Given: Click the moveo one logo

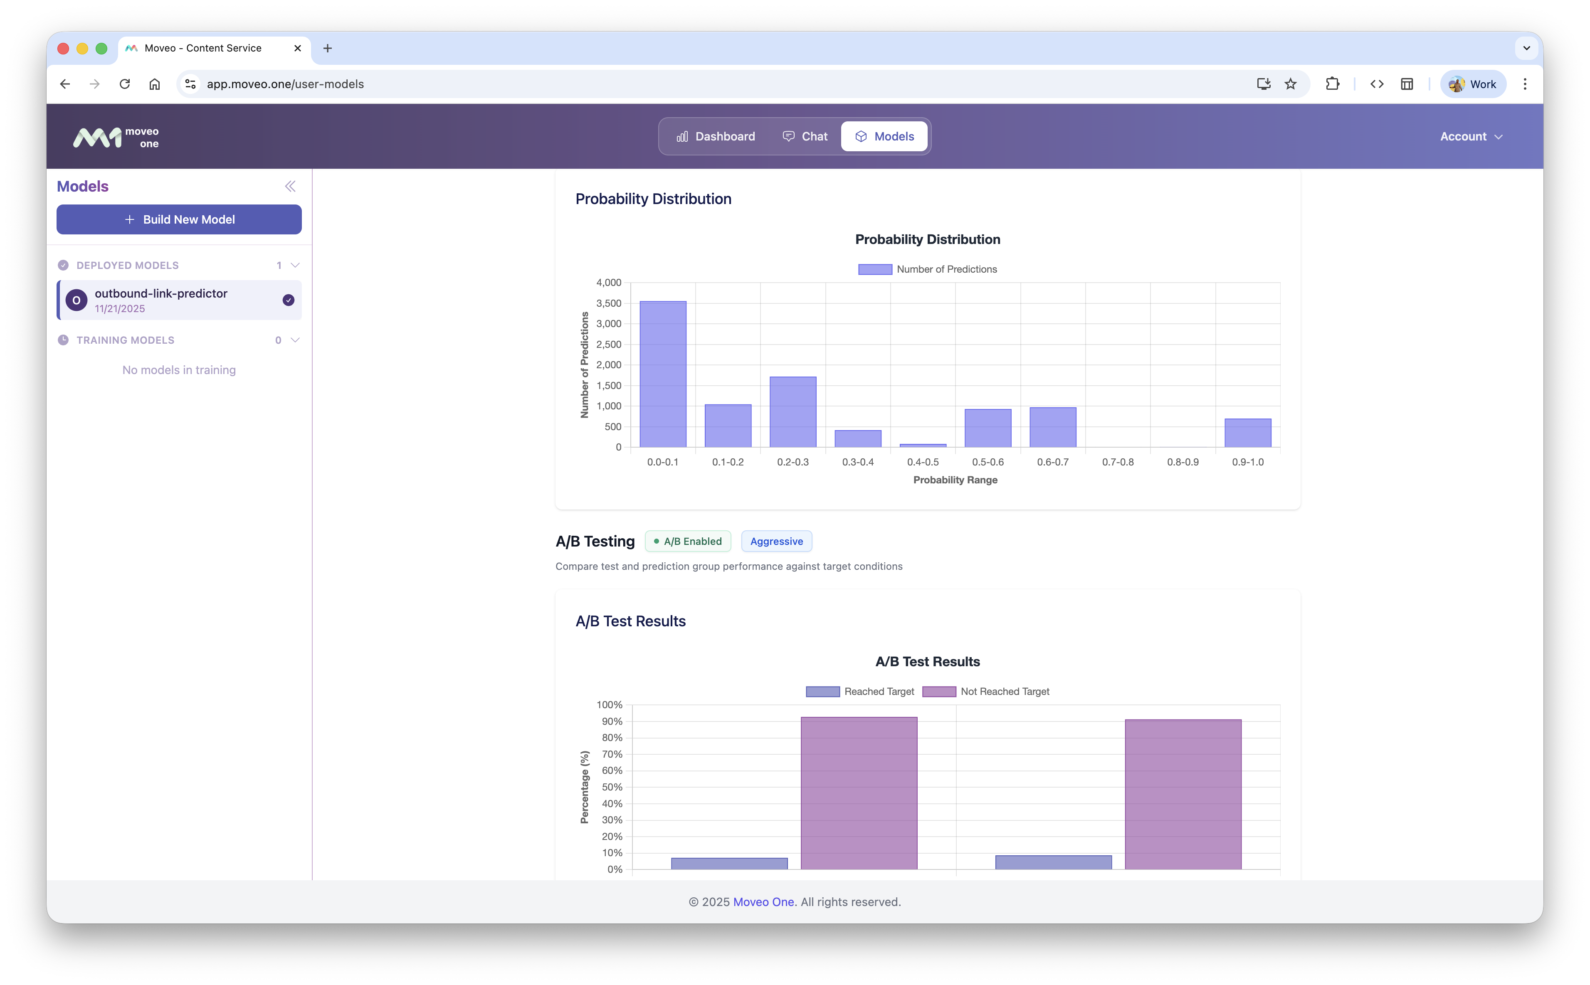Looking at the screenshot, I should point(116,137).
